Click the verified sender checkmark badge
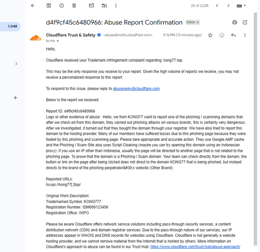 pyautogui.click(x=99, y=35)
